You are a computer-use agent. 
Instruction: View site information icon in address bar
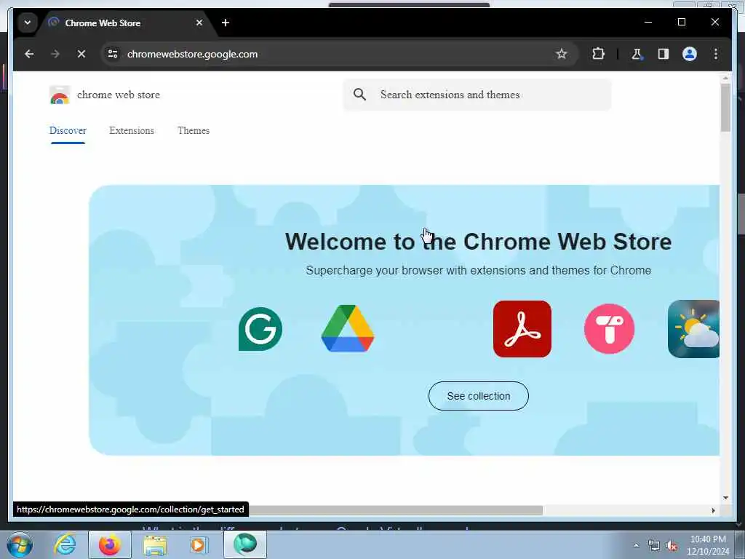[113, 54]
